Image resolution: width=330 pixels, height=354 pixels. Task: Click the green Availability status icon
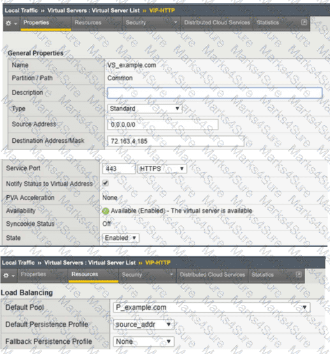pos(105,211)
